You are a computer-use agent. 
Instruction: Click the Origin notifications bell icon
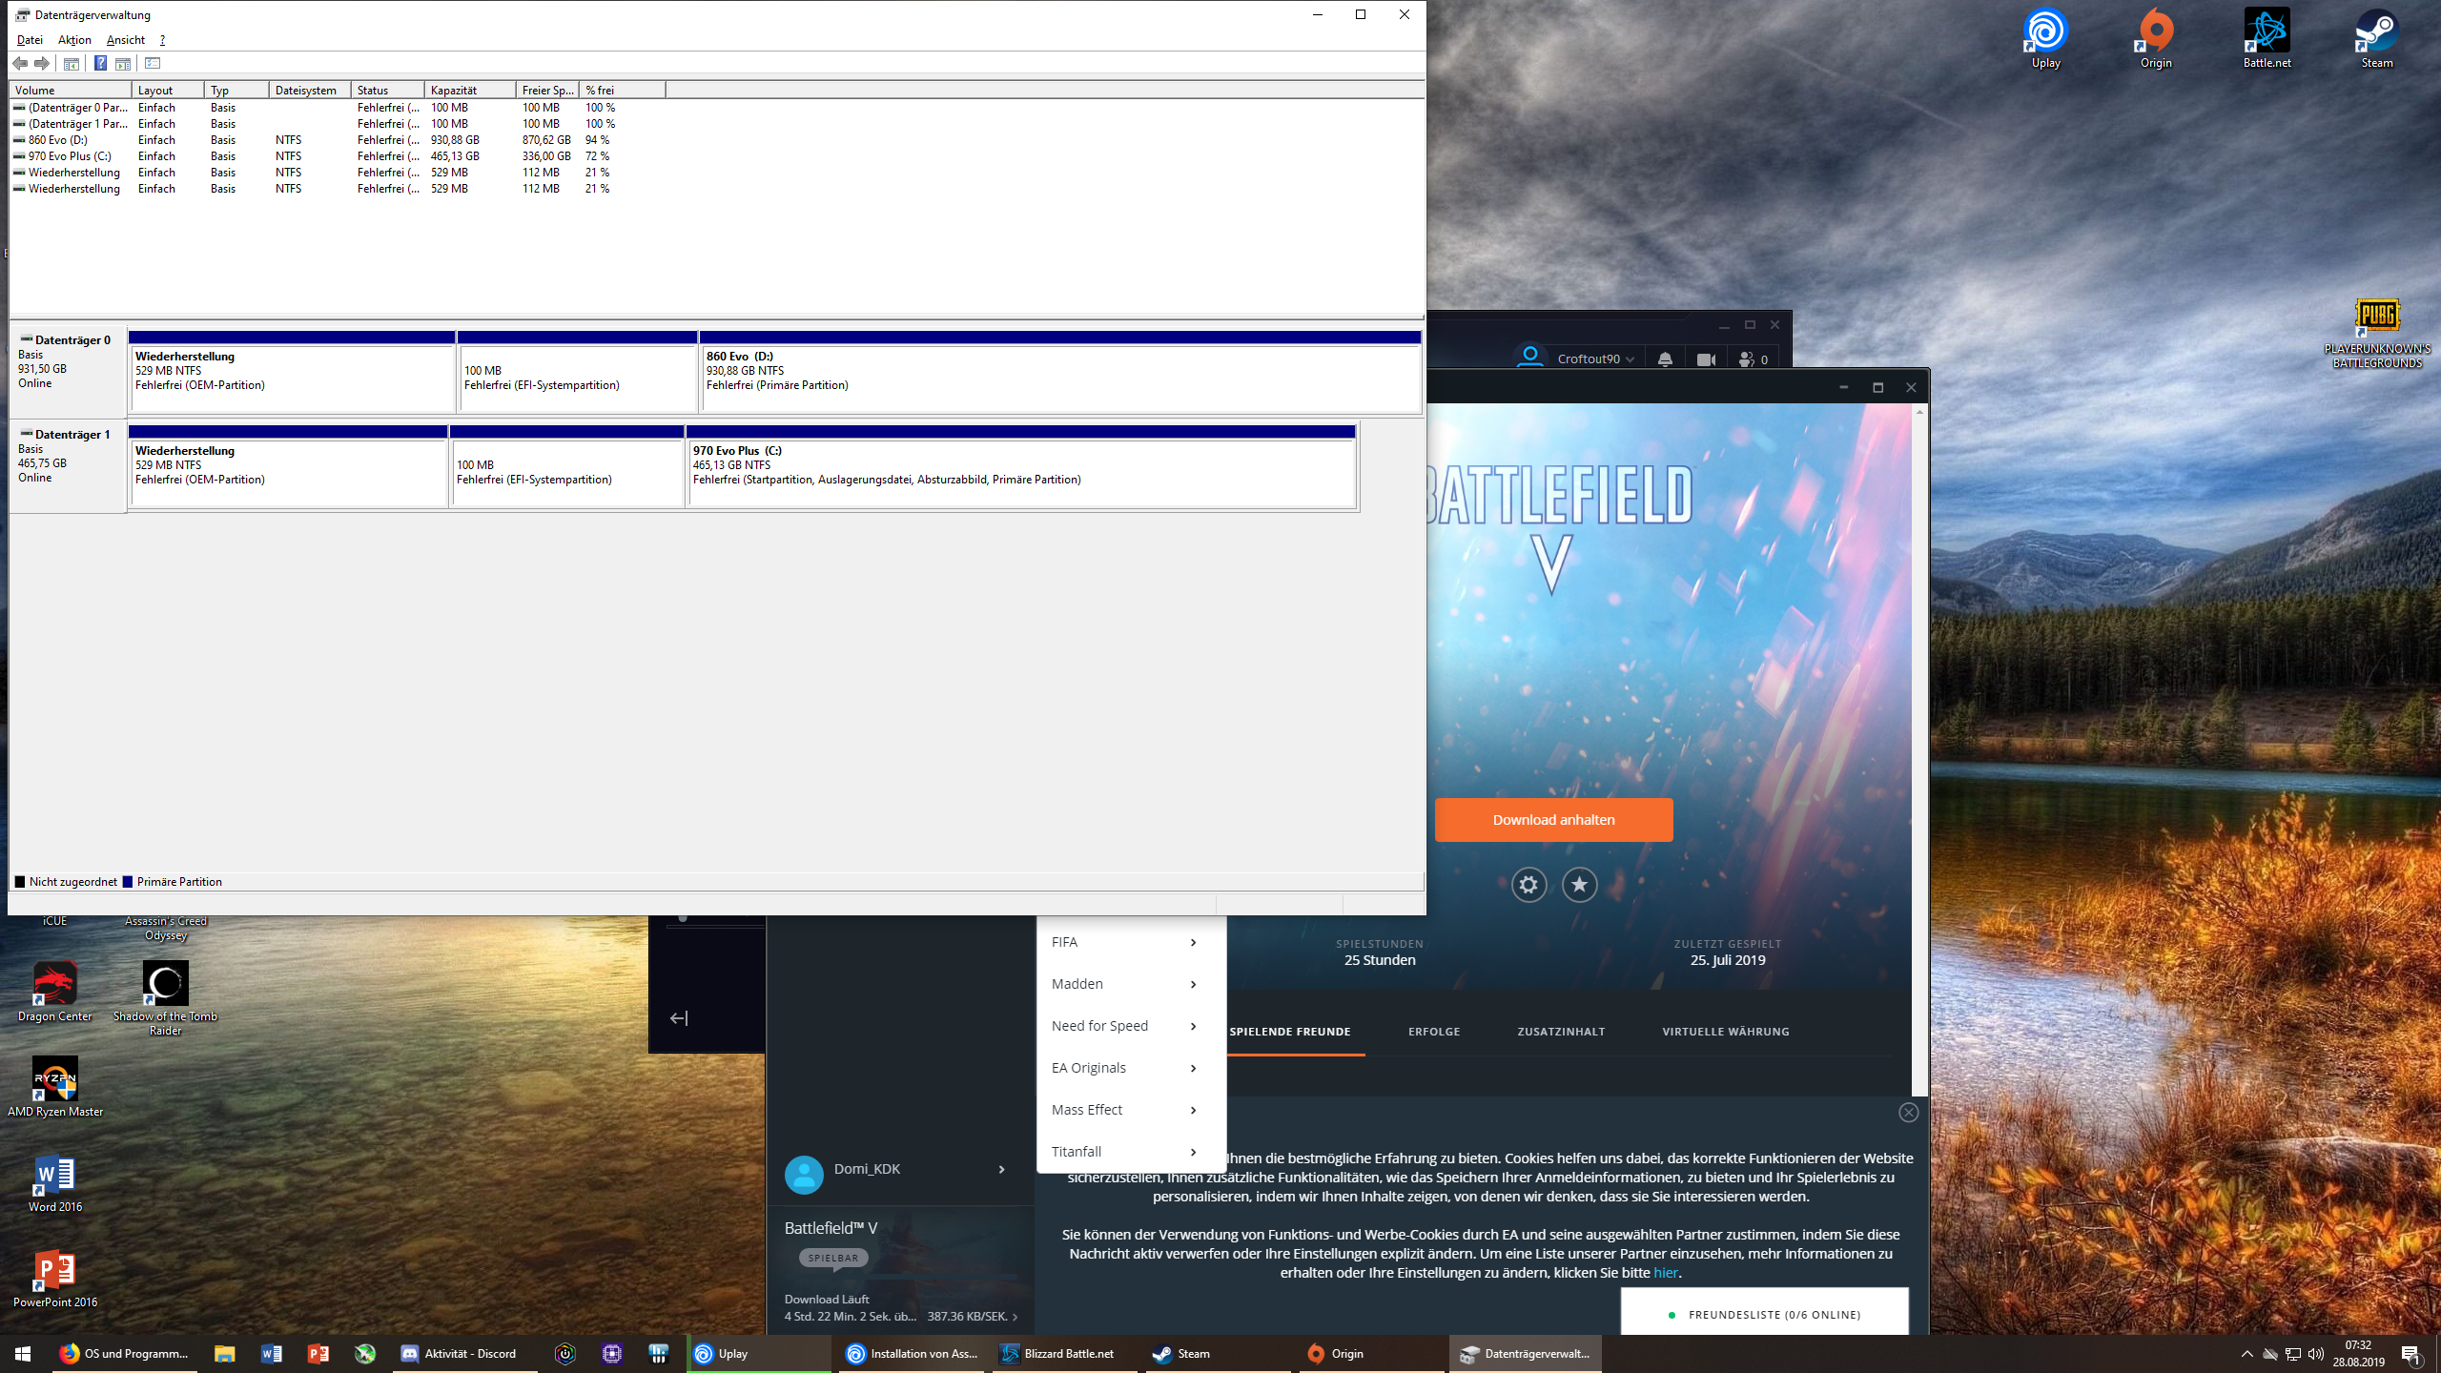pos(1665,359)
